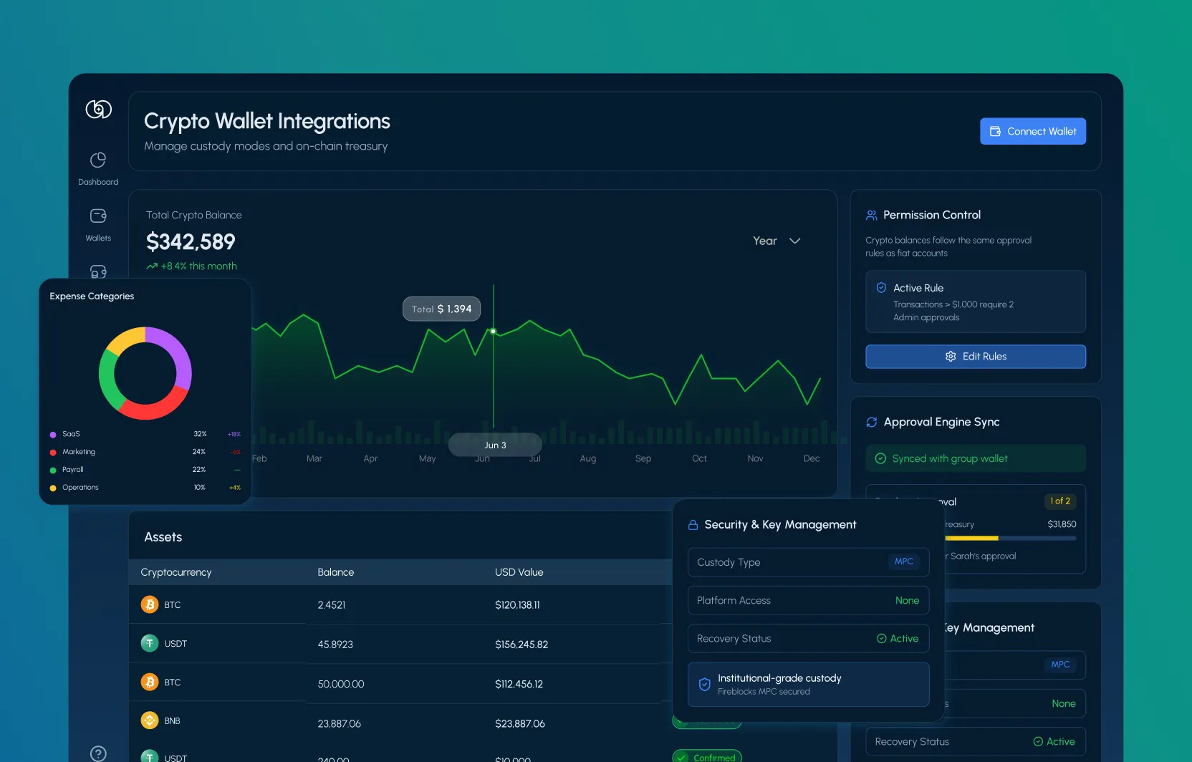Click the 1 of 2 approval badge
Image resolution: width=1192 pixels, height=762 pixels.
(x=1060, y=501)
